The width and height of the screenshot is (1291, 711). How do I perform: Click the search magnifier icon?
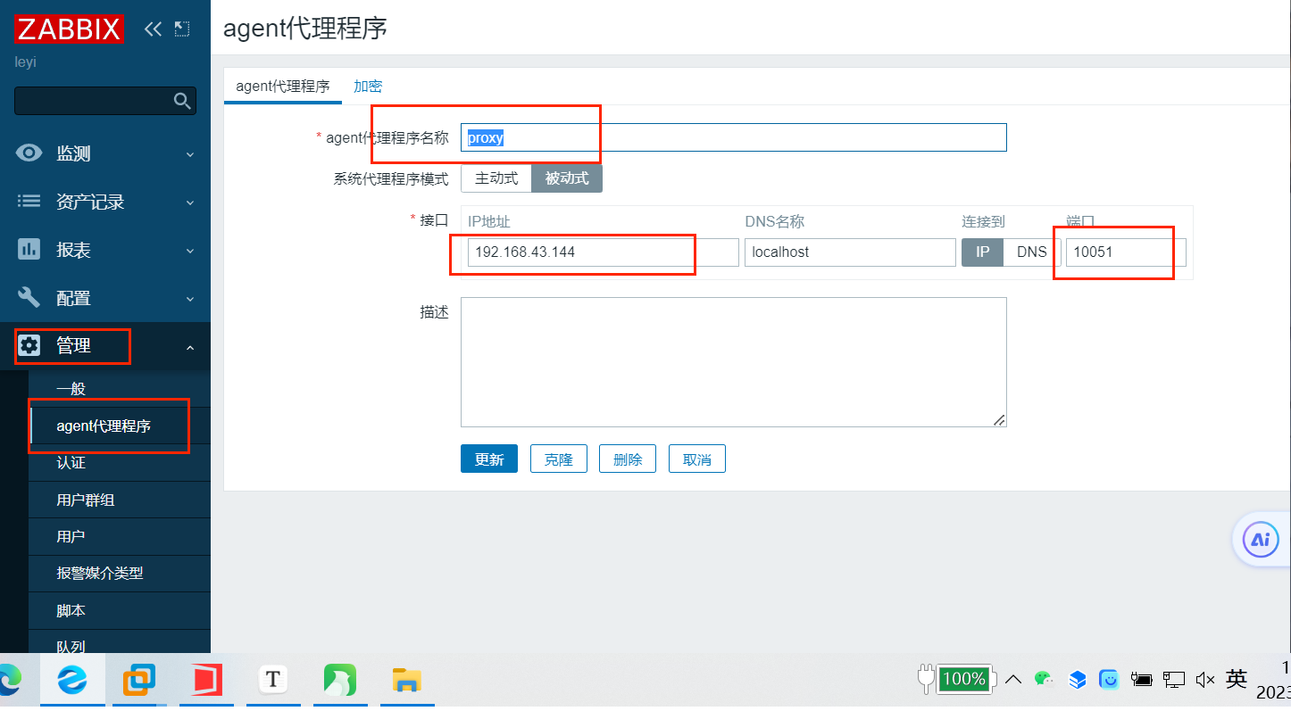tap(182, 101)
